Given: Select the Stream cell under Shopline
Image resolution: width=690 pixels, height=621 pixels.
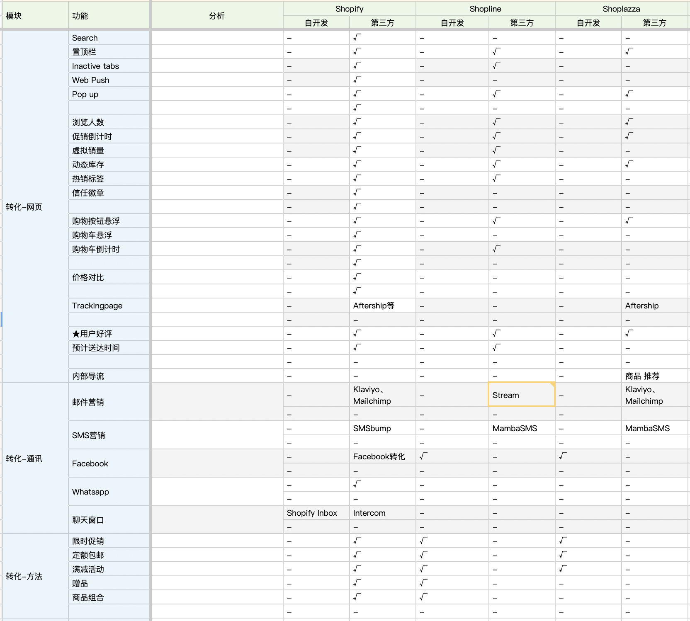Looking at the screenshot, I should point(521,395).
